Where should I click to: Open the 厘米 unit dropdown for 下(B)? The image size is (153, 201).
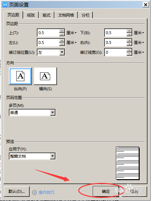[x=139, y=33]
